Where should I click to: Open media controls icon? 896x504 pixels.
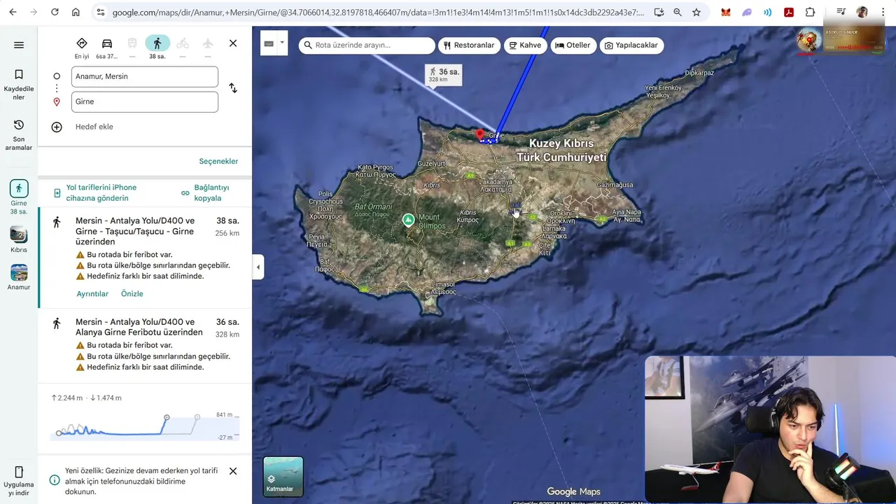coord(841,12)
